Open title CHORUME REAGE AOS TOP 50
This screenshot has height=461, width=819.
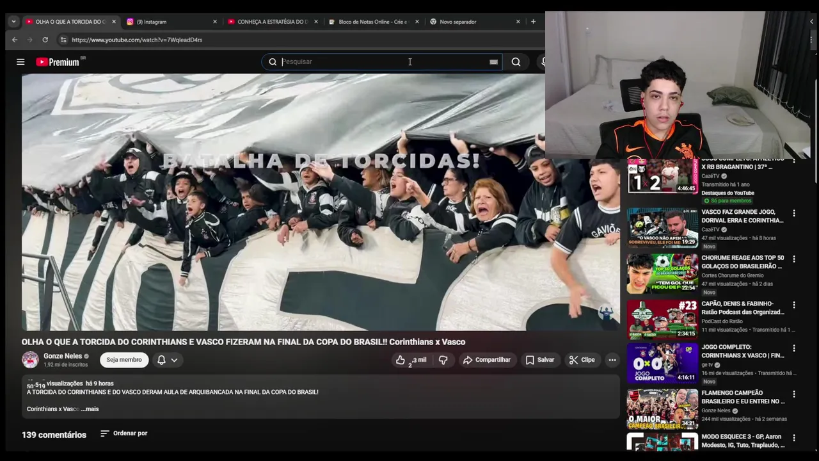pyautogui.click(x=742, y=262)
